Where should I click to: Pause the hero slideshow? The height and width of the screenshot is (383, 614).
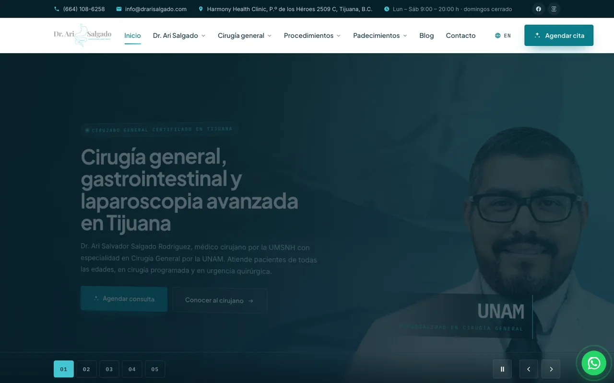(x=502, y=369)
